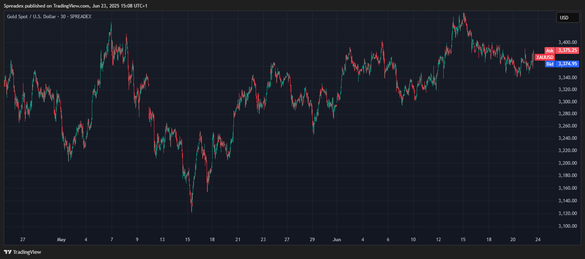Click the 3,120.00 price axis label
The height and width of the screenshot is (259, 585).
[567, 213]
